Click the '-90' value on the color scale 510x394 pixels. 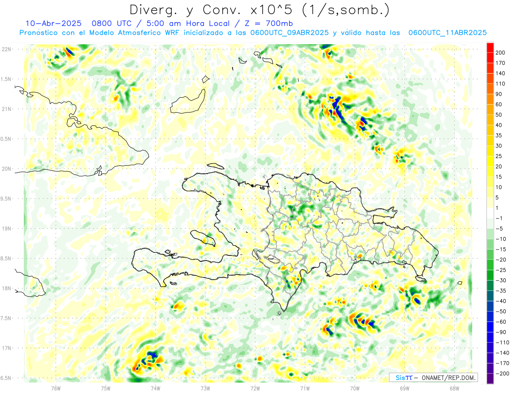501,332
